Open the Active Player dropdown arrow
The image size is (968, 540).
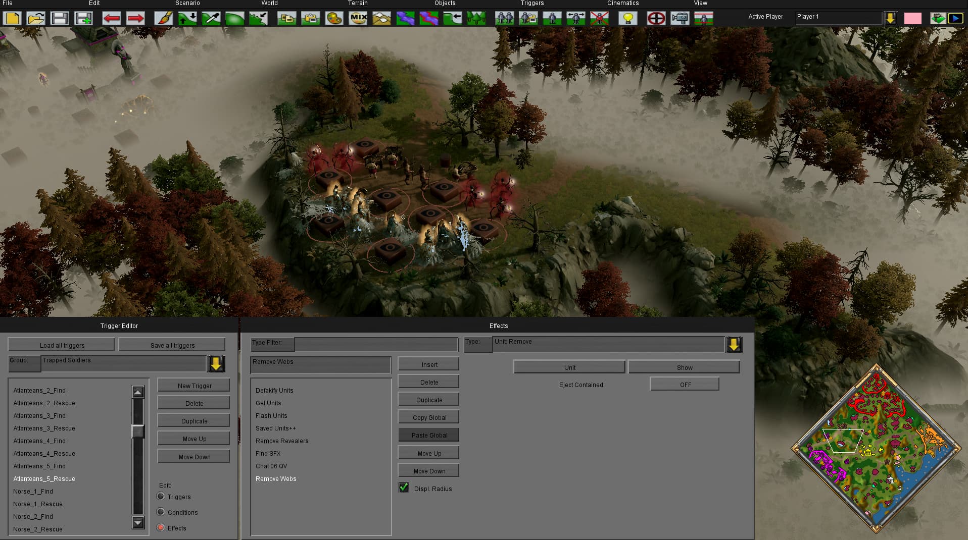pos(890,18)
